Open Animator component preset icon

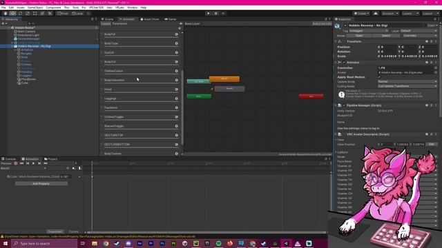(x=432, y=63)
